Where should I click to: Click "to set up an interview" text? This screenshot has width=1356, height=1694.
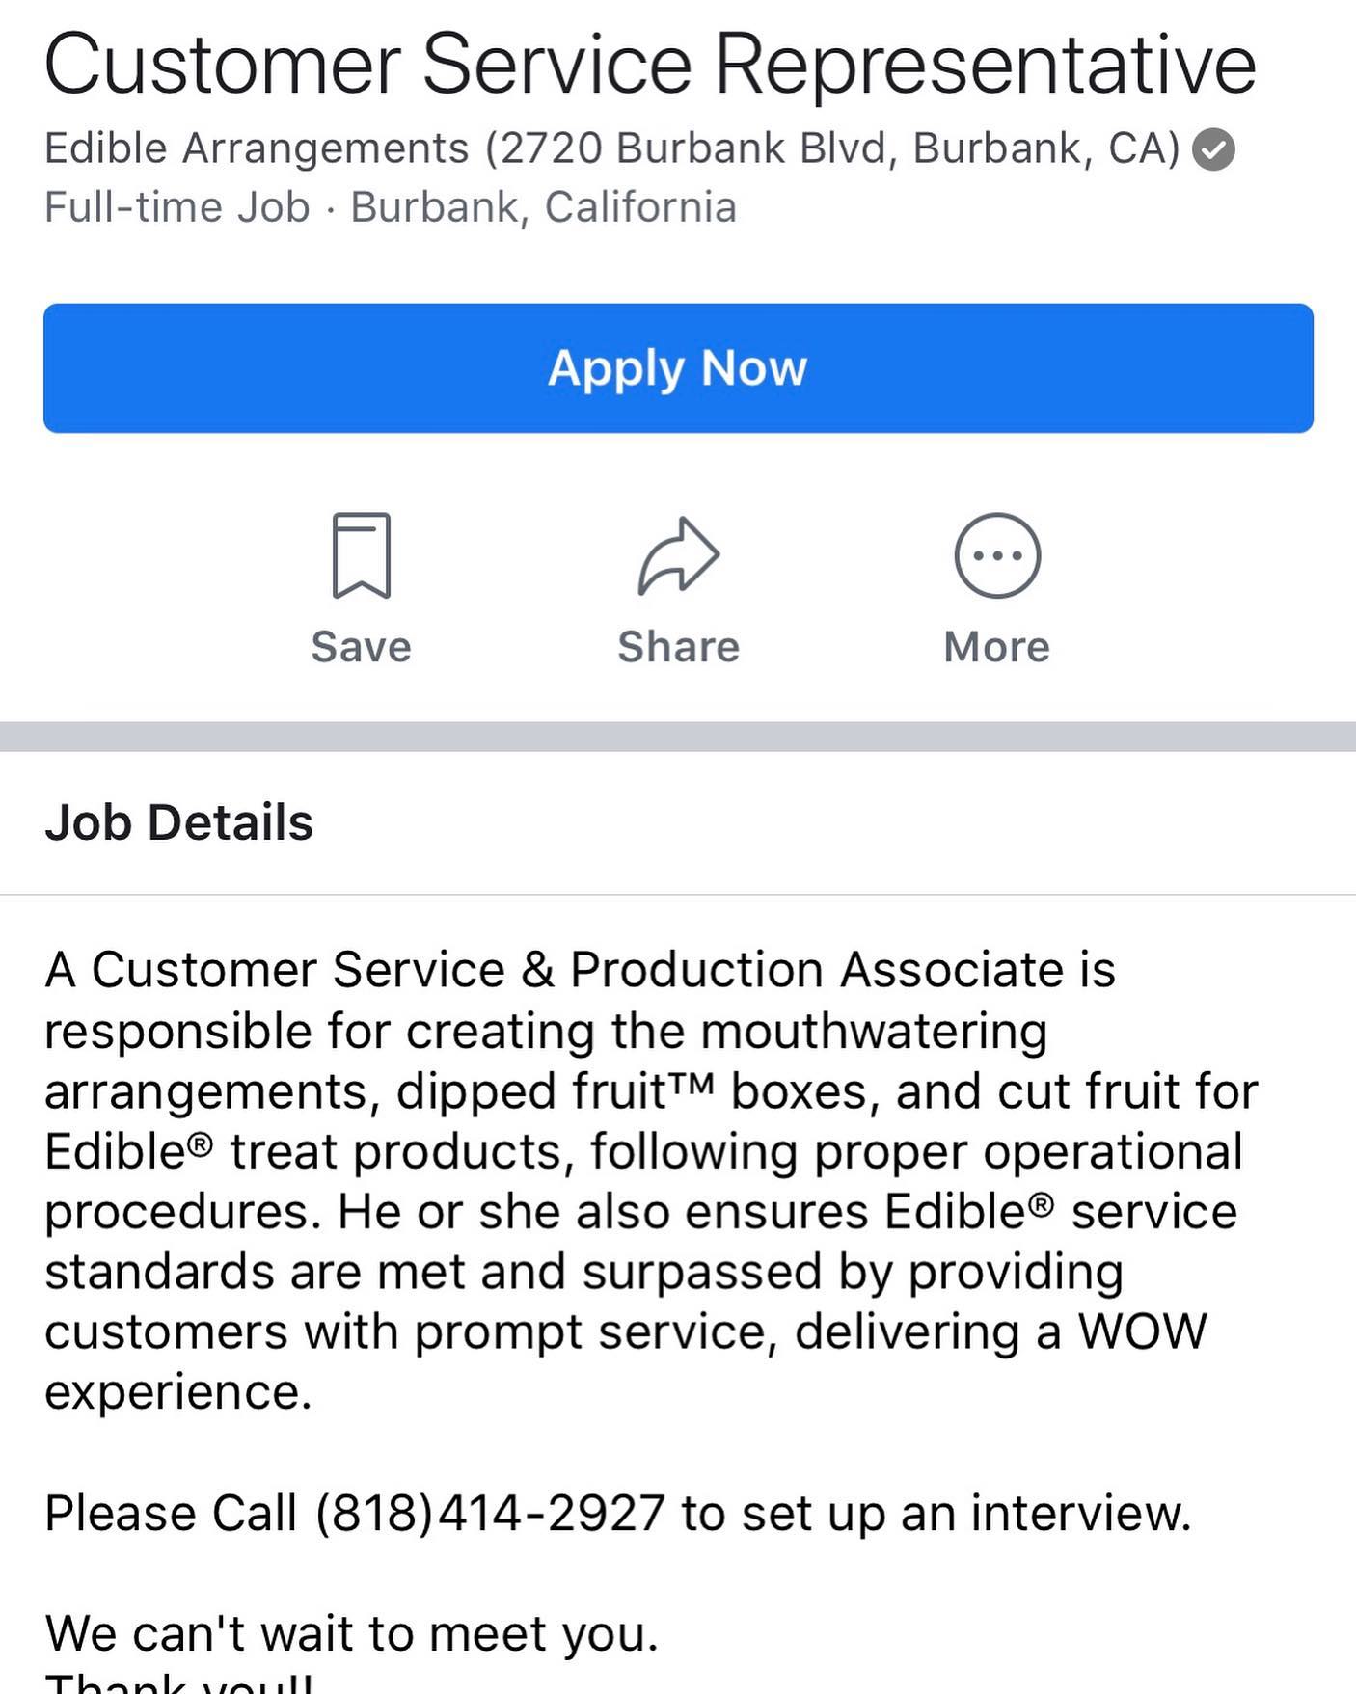click(936, 1513)
